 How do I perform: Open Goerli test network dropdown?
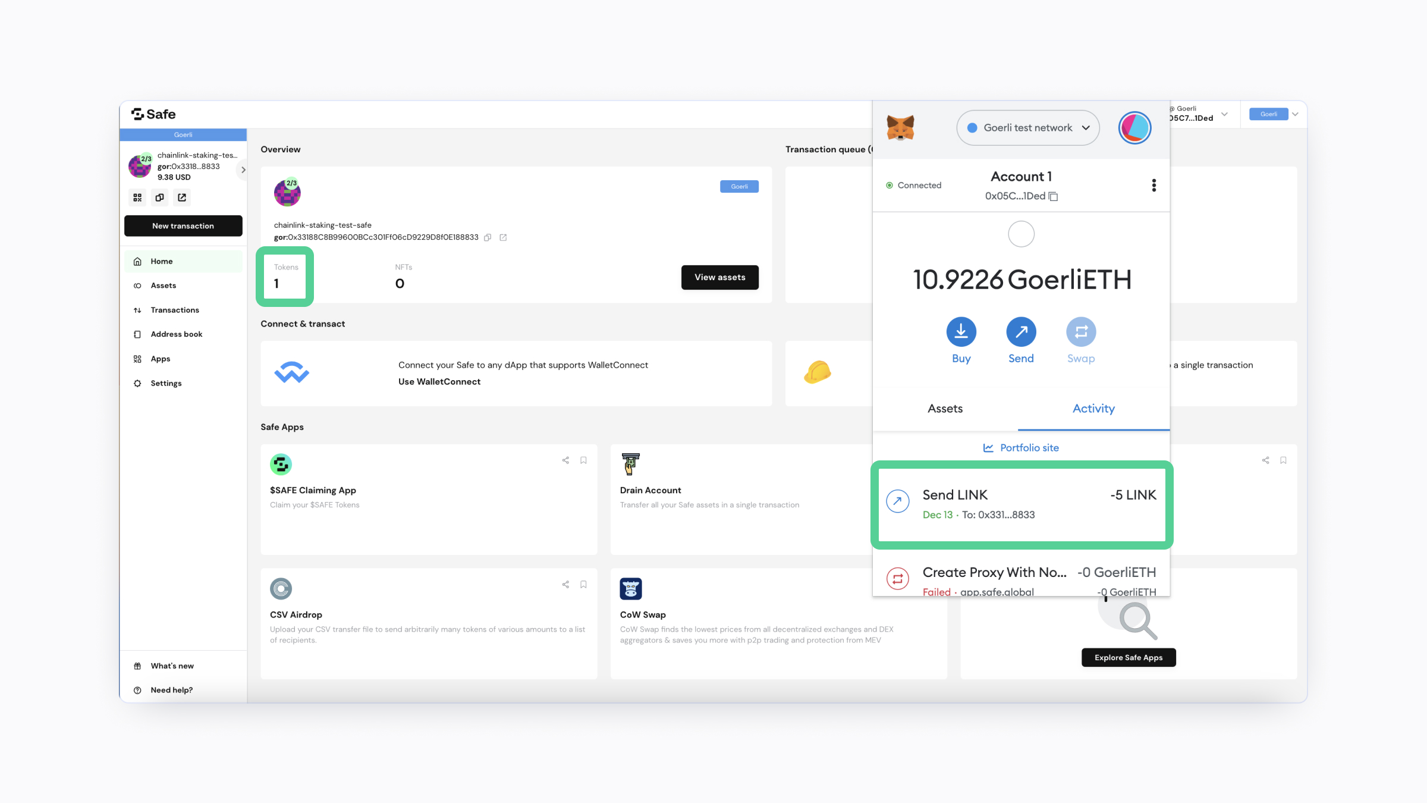click(x=1028, y=128)
